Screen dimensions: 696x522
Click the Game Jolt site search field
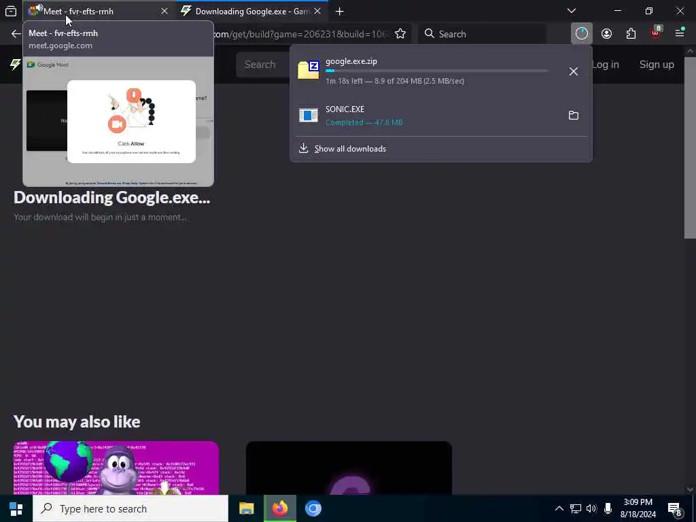(x=263, y=65)
